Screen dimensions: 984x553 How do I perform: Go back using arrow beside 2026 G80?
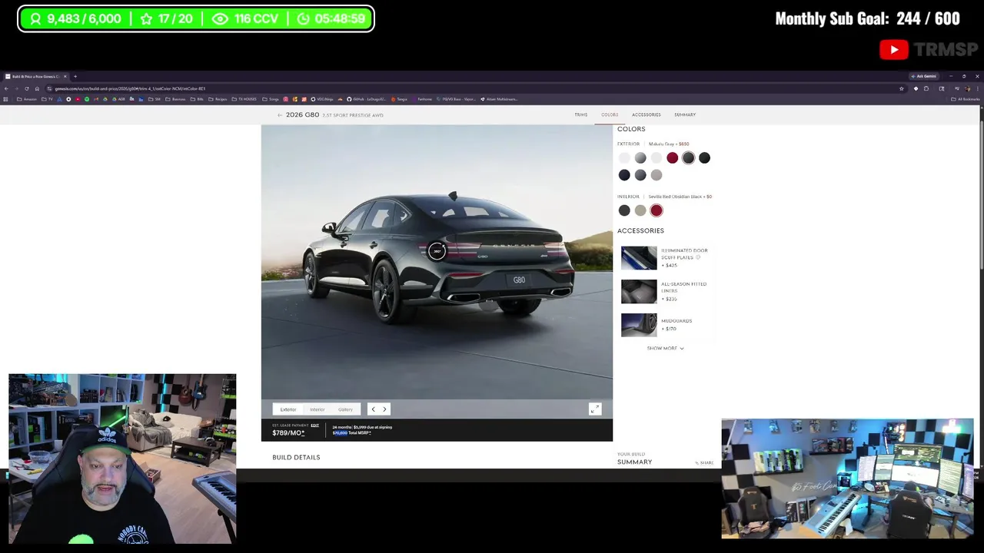pyautogui.click(x=280, y=115)
